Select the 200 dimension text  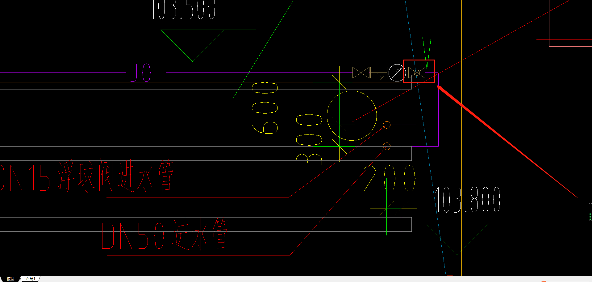click(x=390, y=178)
